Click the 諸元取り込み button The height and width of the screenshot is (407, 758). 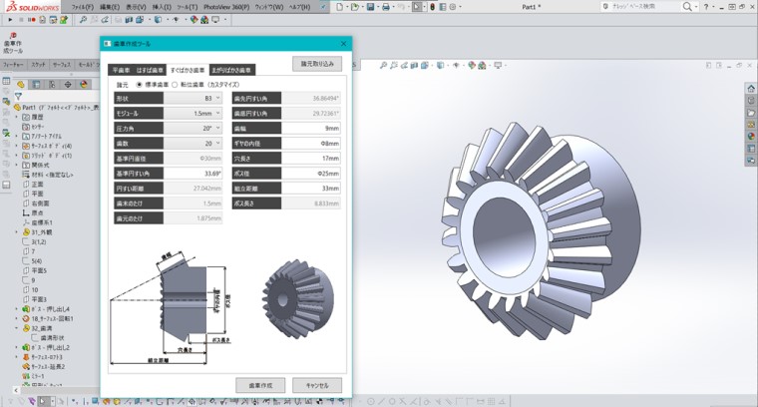[317, 64]
